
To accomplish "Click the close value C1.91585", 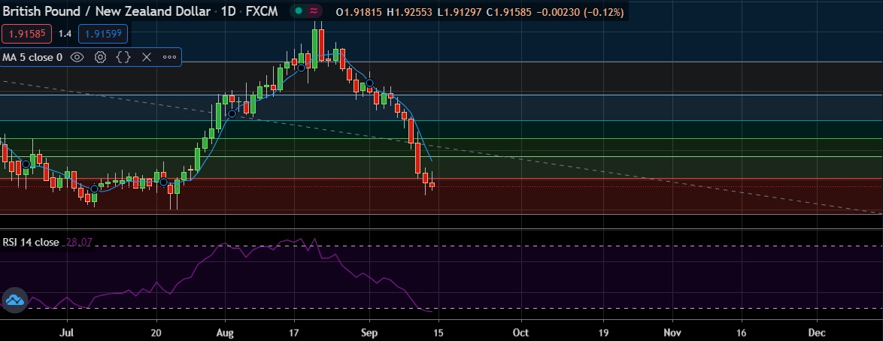I will point(509,12).
